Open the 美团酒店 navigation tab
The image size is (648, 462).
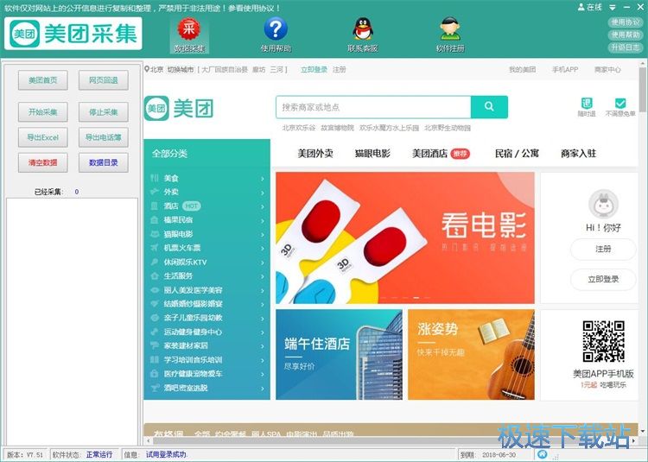point(429,154)
